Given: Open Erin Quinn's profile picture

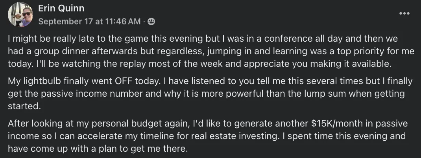Looking at the screenshot, I should tap(20, 15).
